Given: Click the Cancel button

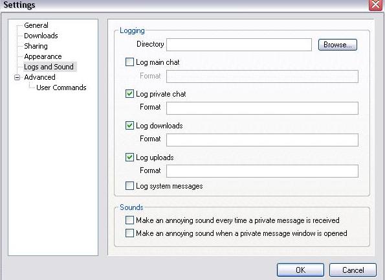Looking at the screenshot, I should tap(353, 270).
